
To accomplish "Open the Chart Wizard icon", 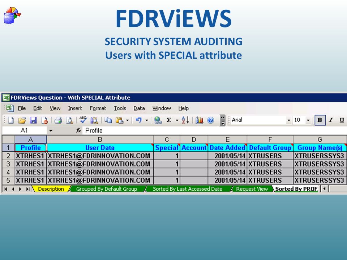I will coord(199,120).
